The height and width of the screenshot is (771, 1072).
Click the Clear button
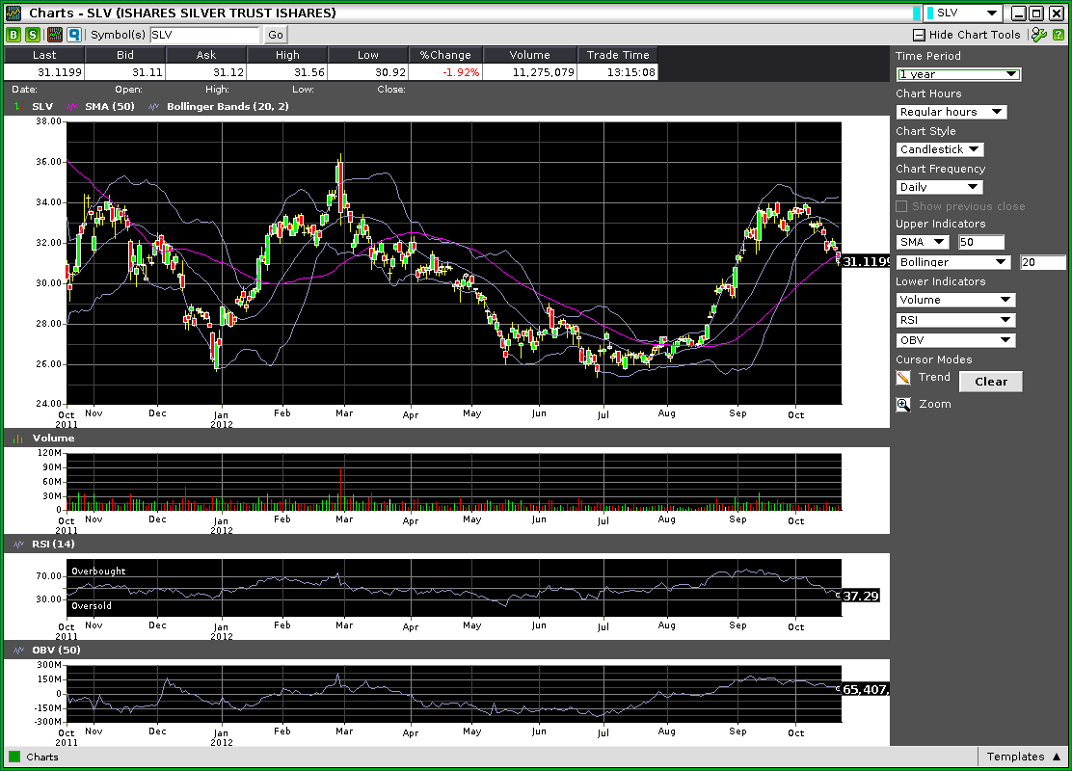(x=990, y=382)
